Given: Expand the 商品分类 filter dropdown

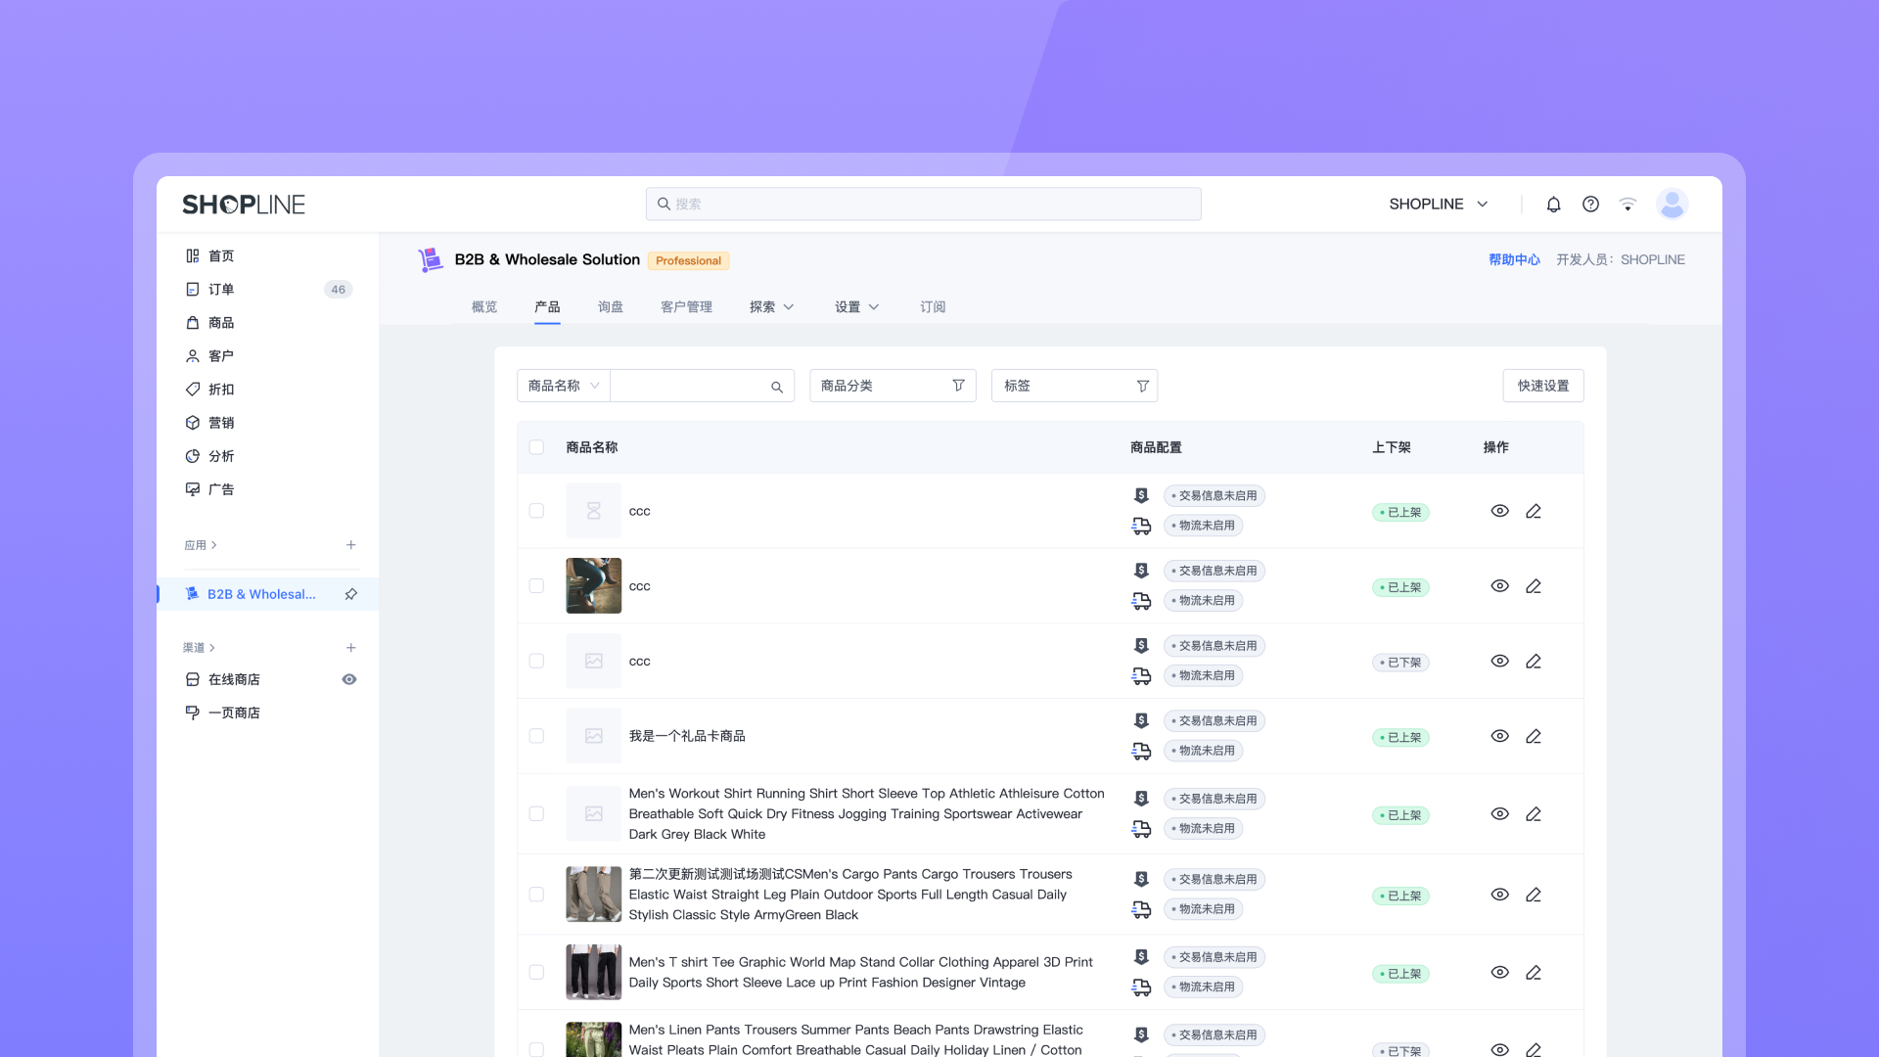Looking at the screenshot, I should click(892, 386).
